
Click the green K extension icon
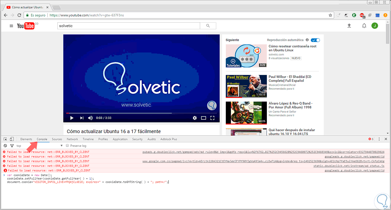point(354,15)
